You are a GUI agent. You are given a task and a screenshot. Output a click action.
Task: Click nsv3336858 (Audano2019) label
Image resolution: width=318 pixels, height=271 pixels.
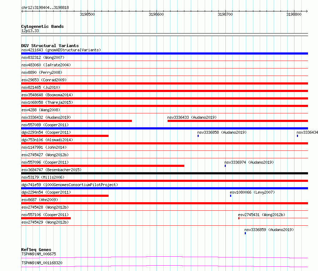[222, 132]
